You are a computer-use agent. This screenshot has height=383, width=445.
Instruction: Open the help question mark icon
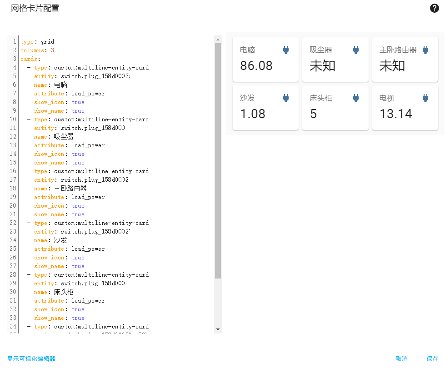coord(434,8)
